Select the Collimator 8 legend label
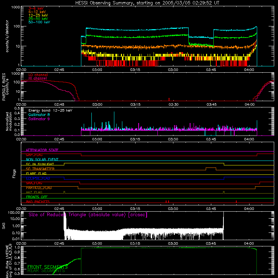This screenshot has height=278, width=278. 39,115
